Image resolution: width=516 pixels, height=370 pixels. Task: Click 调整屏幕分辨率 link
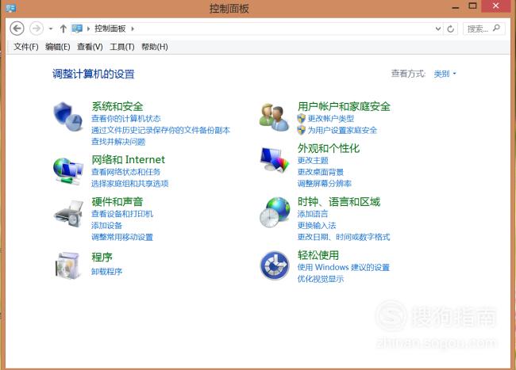pyautogui.click(x=325, y=183)
